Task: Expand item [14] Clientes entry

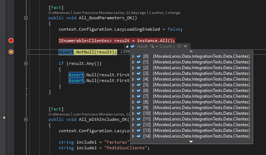Action: [133, 136]
